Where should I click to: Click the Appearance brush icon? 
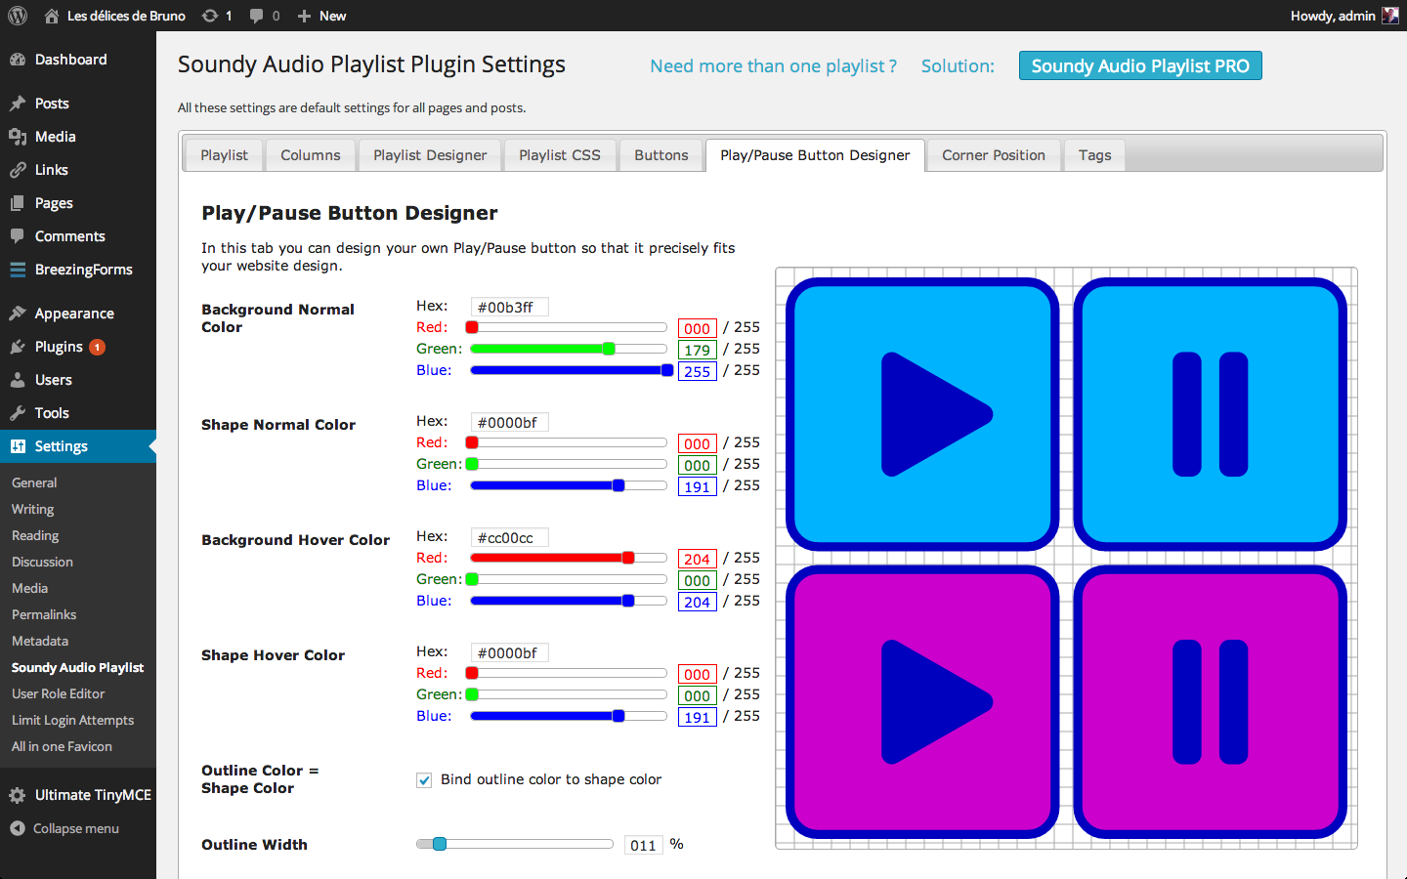[x=18, y=314]
